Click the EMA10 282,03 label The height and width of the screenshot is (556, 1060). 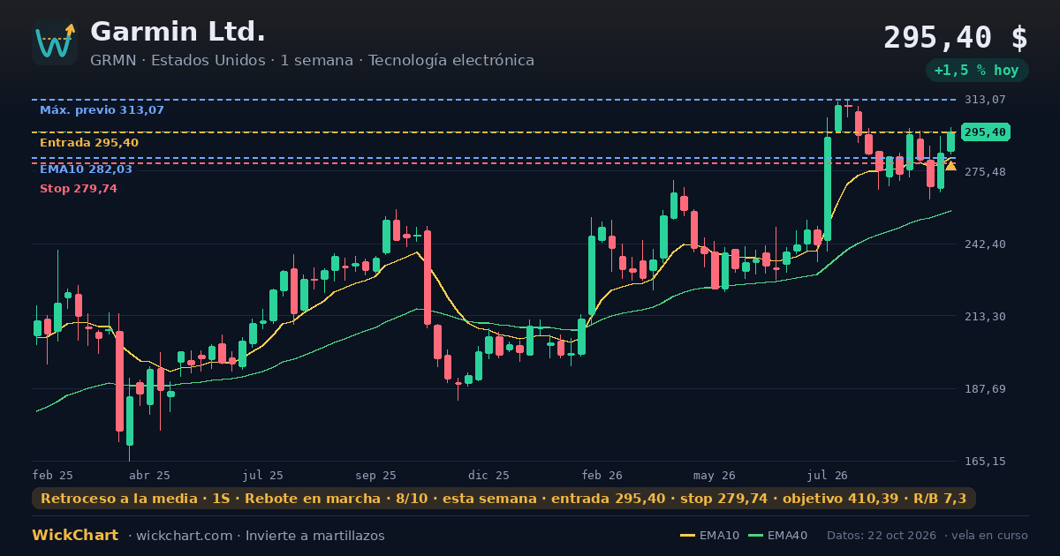point(86,169)
